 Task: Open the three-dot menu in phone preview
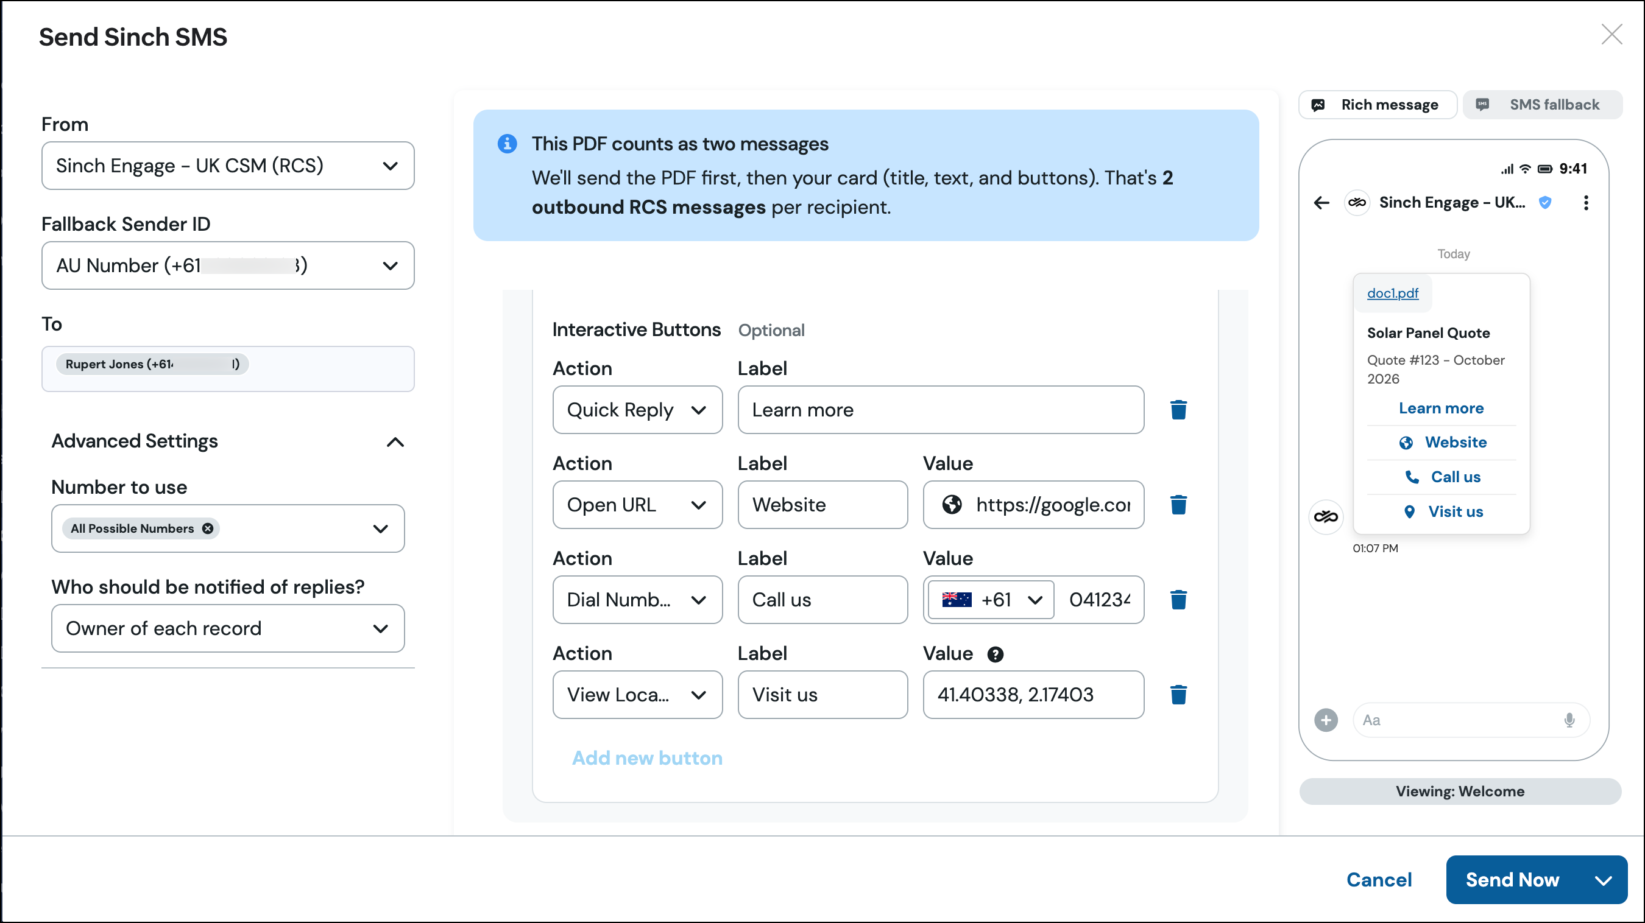pyautogui.click(x=1586, y=203)
